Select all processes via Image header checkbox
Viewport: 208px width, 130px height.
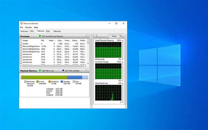(21, 40)
